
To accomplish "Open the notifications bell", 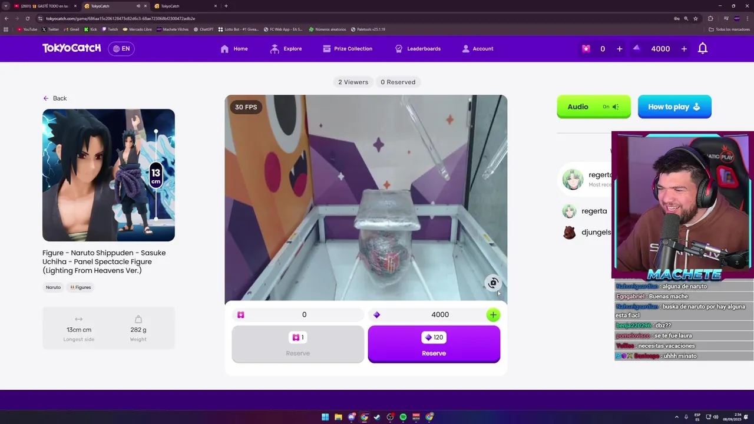I will tap(702, 49).
